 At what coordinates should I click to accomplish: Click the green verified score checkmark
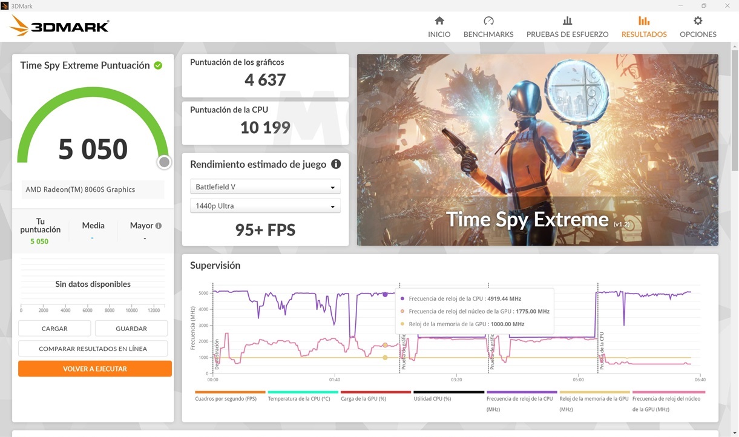[159, 65]
